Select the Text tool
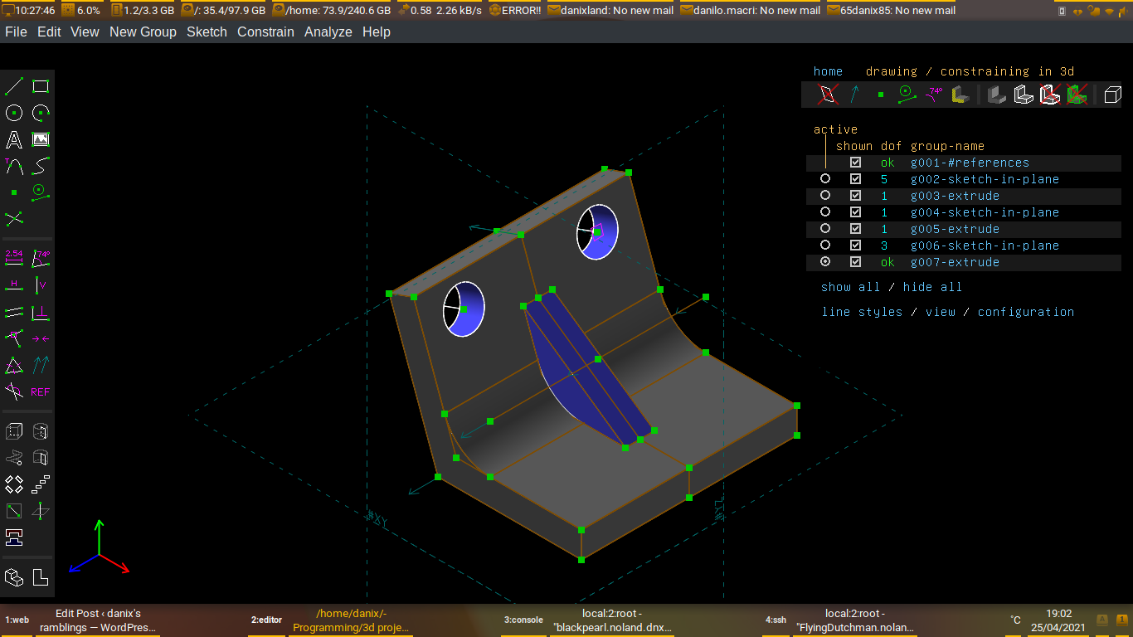1133x637 pixels. (13, 139)
